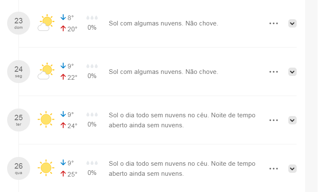Click the raindrops 0% indicator for day 23
The image size is (318, 192).
click(92, 23)
